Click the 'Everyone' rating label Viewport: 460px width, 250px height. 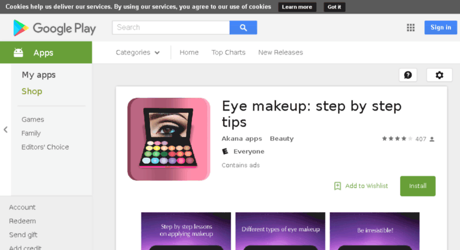coord(249,151)
